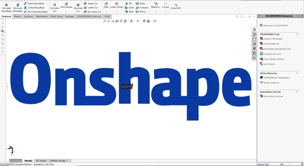This screenshot has height=166, width=304.
Task: Open the Linear Pattern dropdown arrow
Action: click(x=117, y=12)
